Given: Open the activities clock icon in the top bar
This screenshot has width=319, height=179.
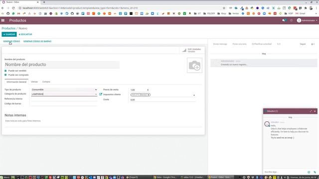Looking at the screenshot, I should (291, 20).
